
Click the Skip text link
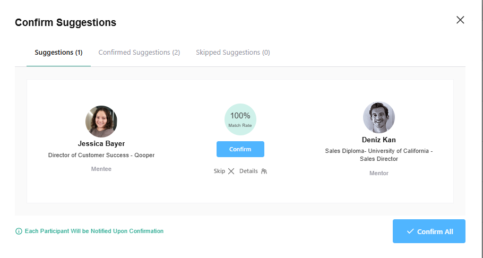pos(219,171)
